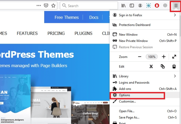
Task: Zoom out with the minus button
Action: pos(139,57)
